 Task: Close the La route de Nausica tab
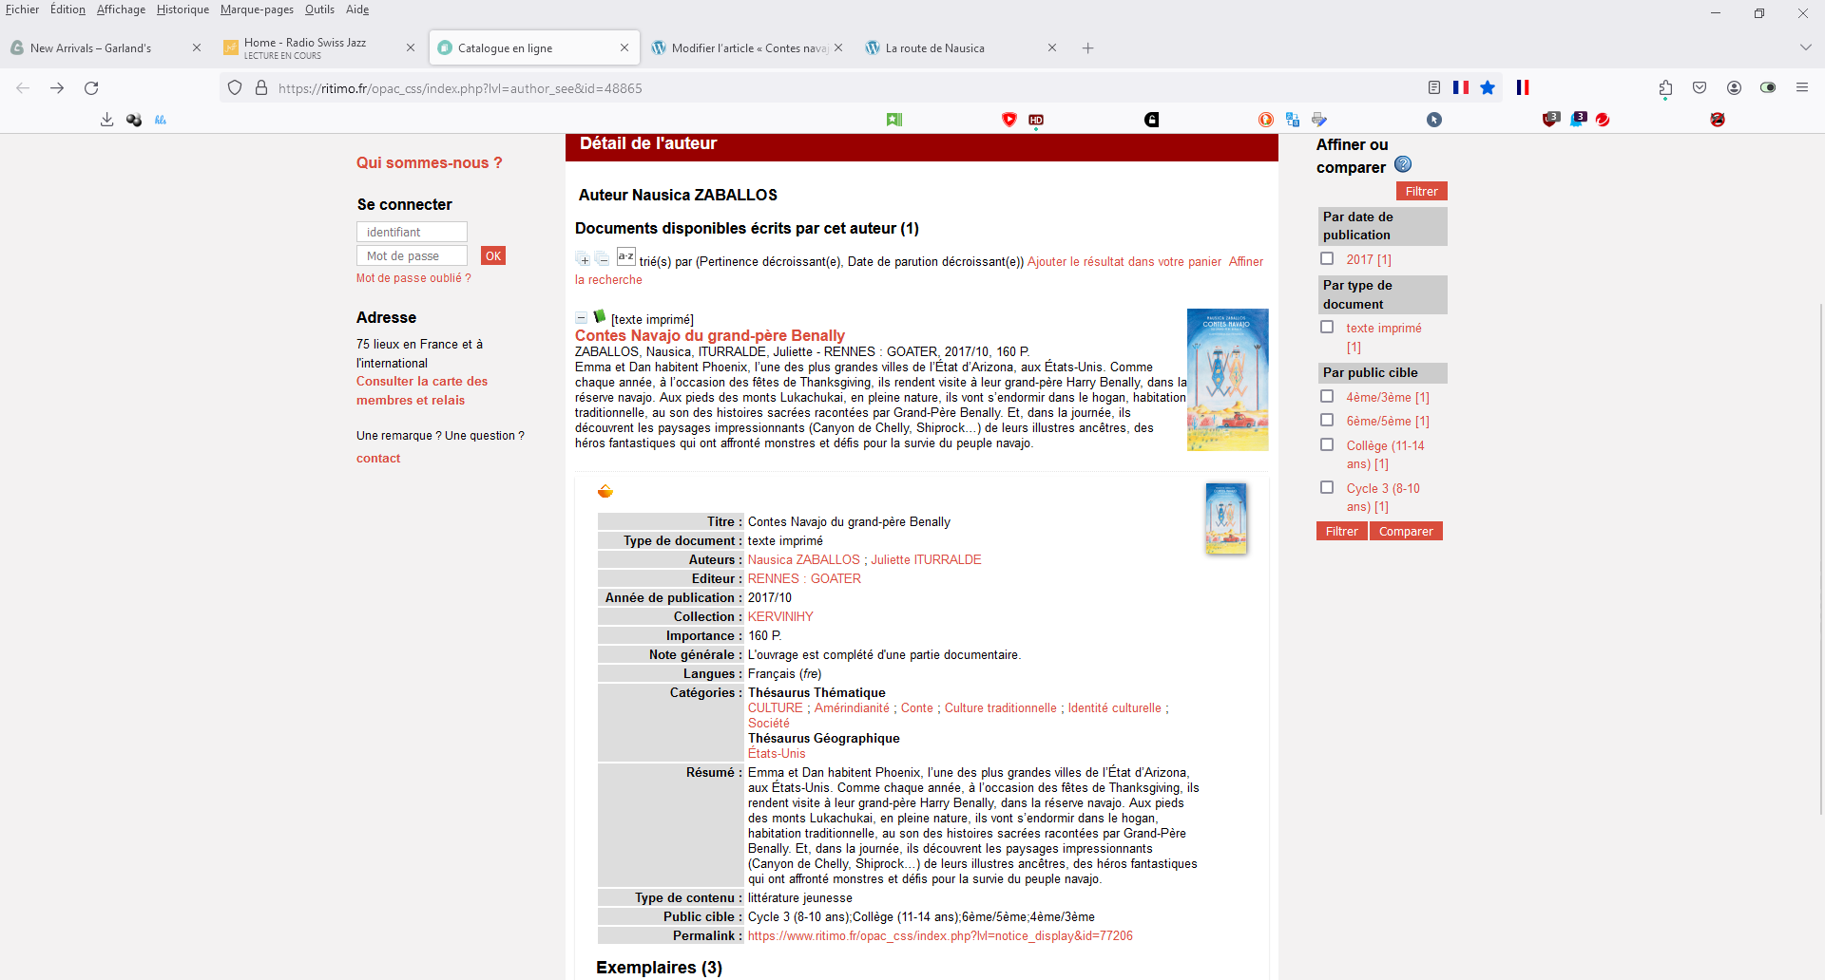click(1052, 47)
